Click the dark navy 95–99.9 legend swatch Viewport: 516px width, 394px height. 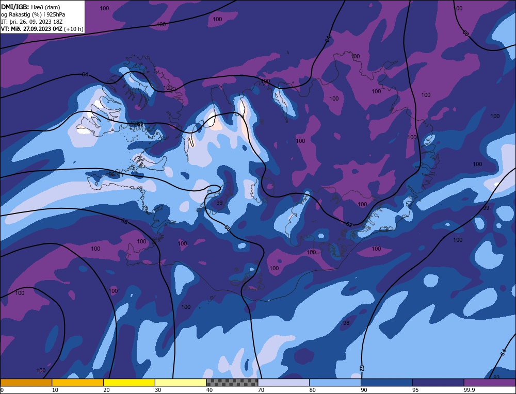pos(438,382)
